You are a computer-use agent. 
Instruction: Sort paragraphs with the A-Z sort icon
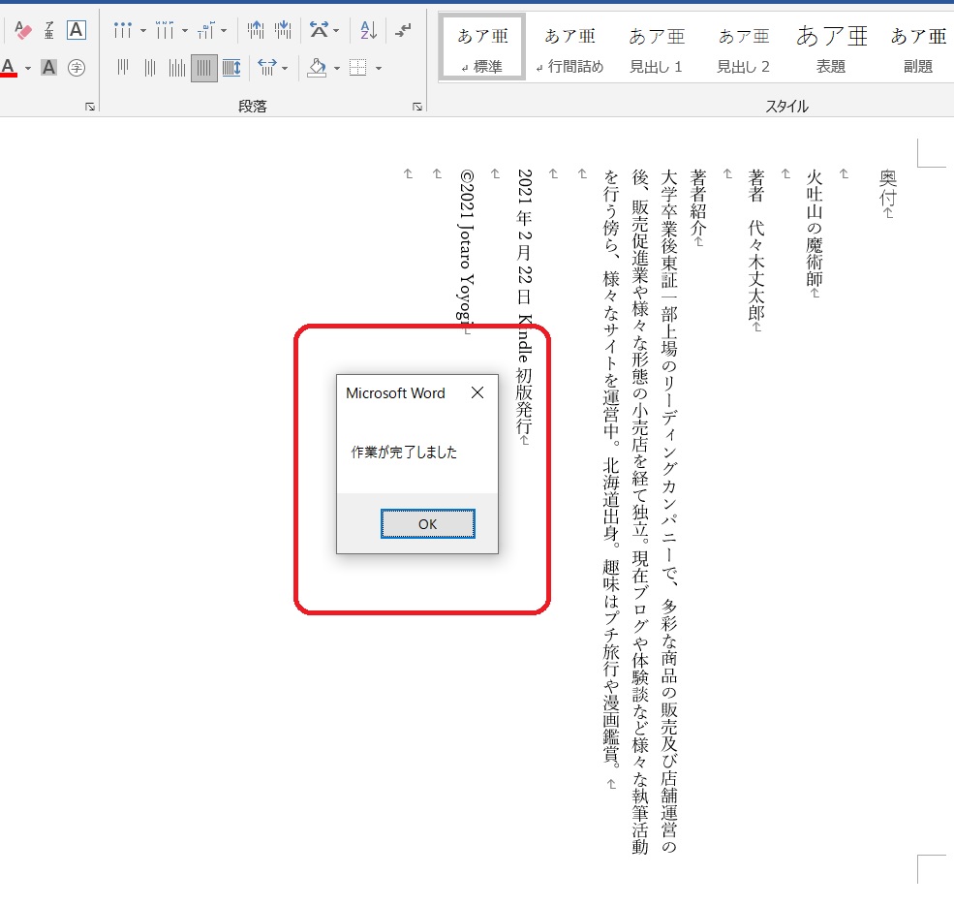[368, 31]
